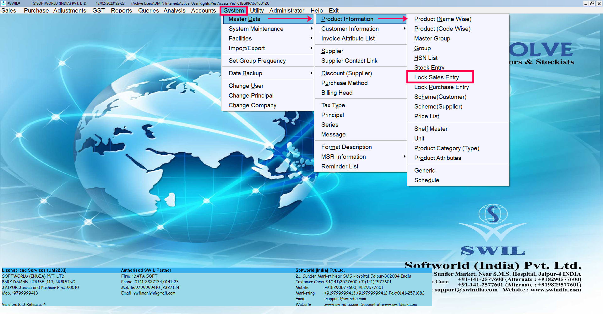Screen dimensions: 603x314
Task: Open Billing Head entry
Action: (x=361, y=93)
